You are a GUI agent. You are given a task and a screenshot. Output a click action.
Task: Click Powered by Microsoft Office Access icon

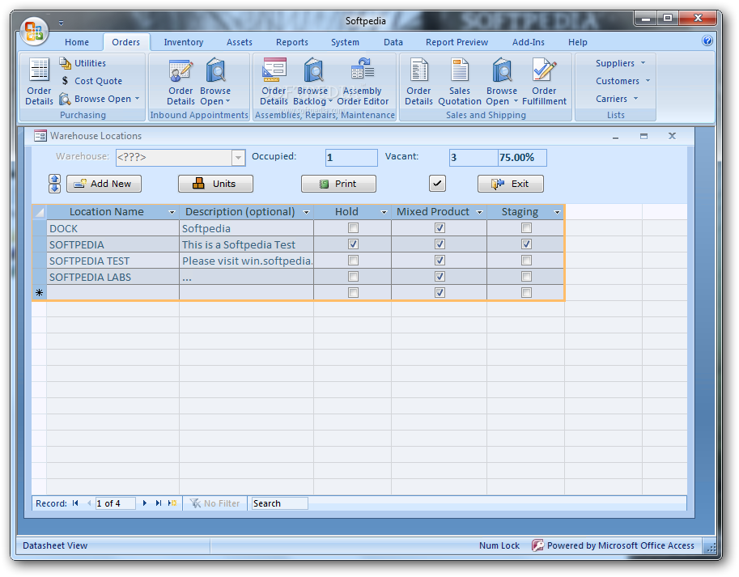pyautogui.click(x=537, y=545)
